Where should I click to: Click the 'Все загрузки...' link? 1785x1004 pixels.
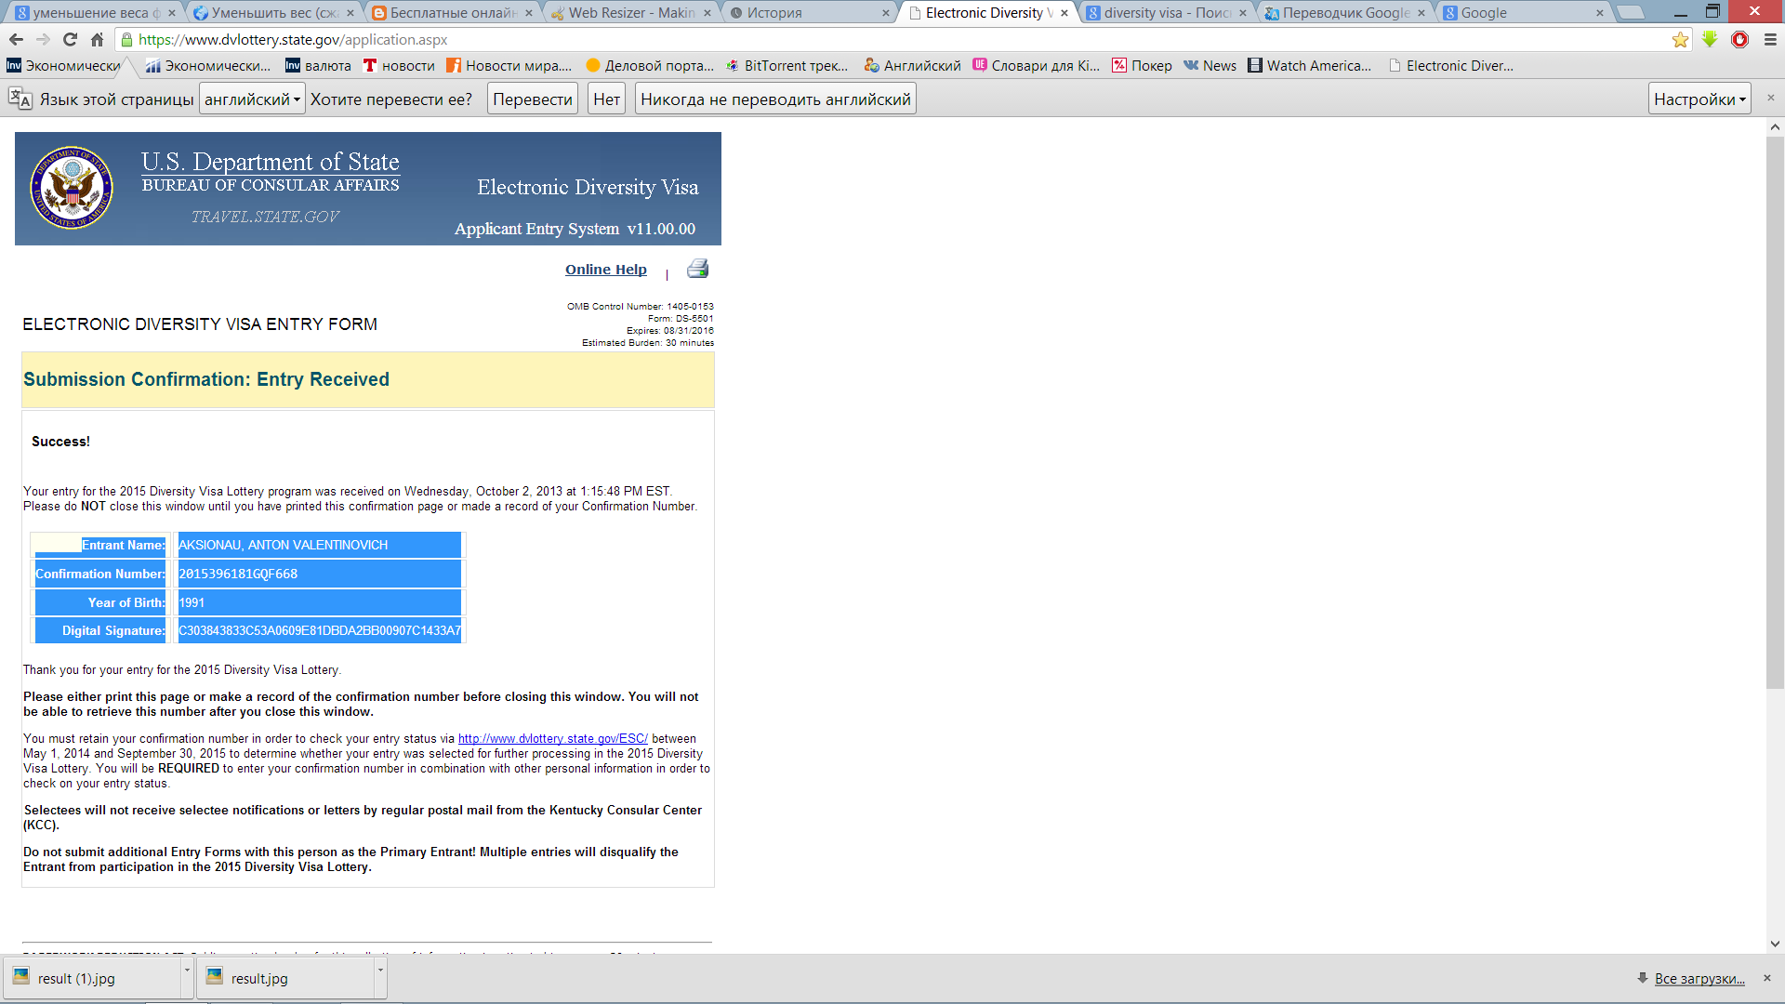pos(1699,978)
